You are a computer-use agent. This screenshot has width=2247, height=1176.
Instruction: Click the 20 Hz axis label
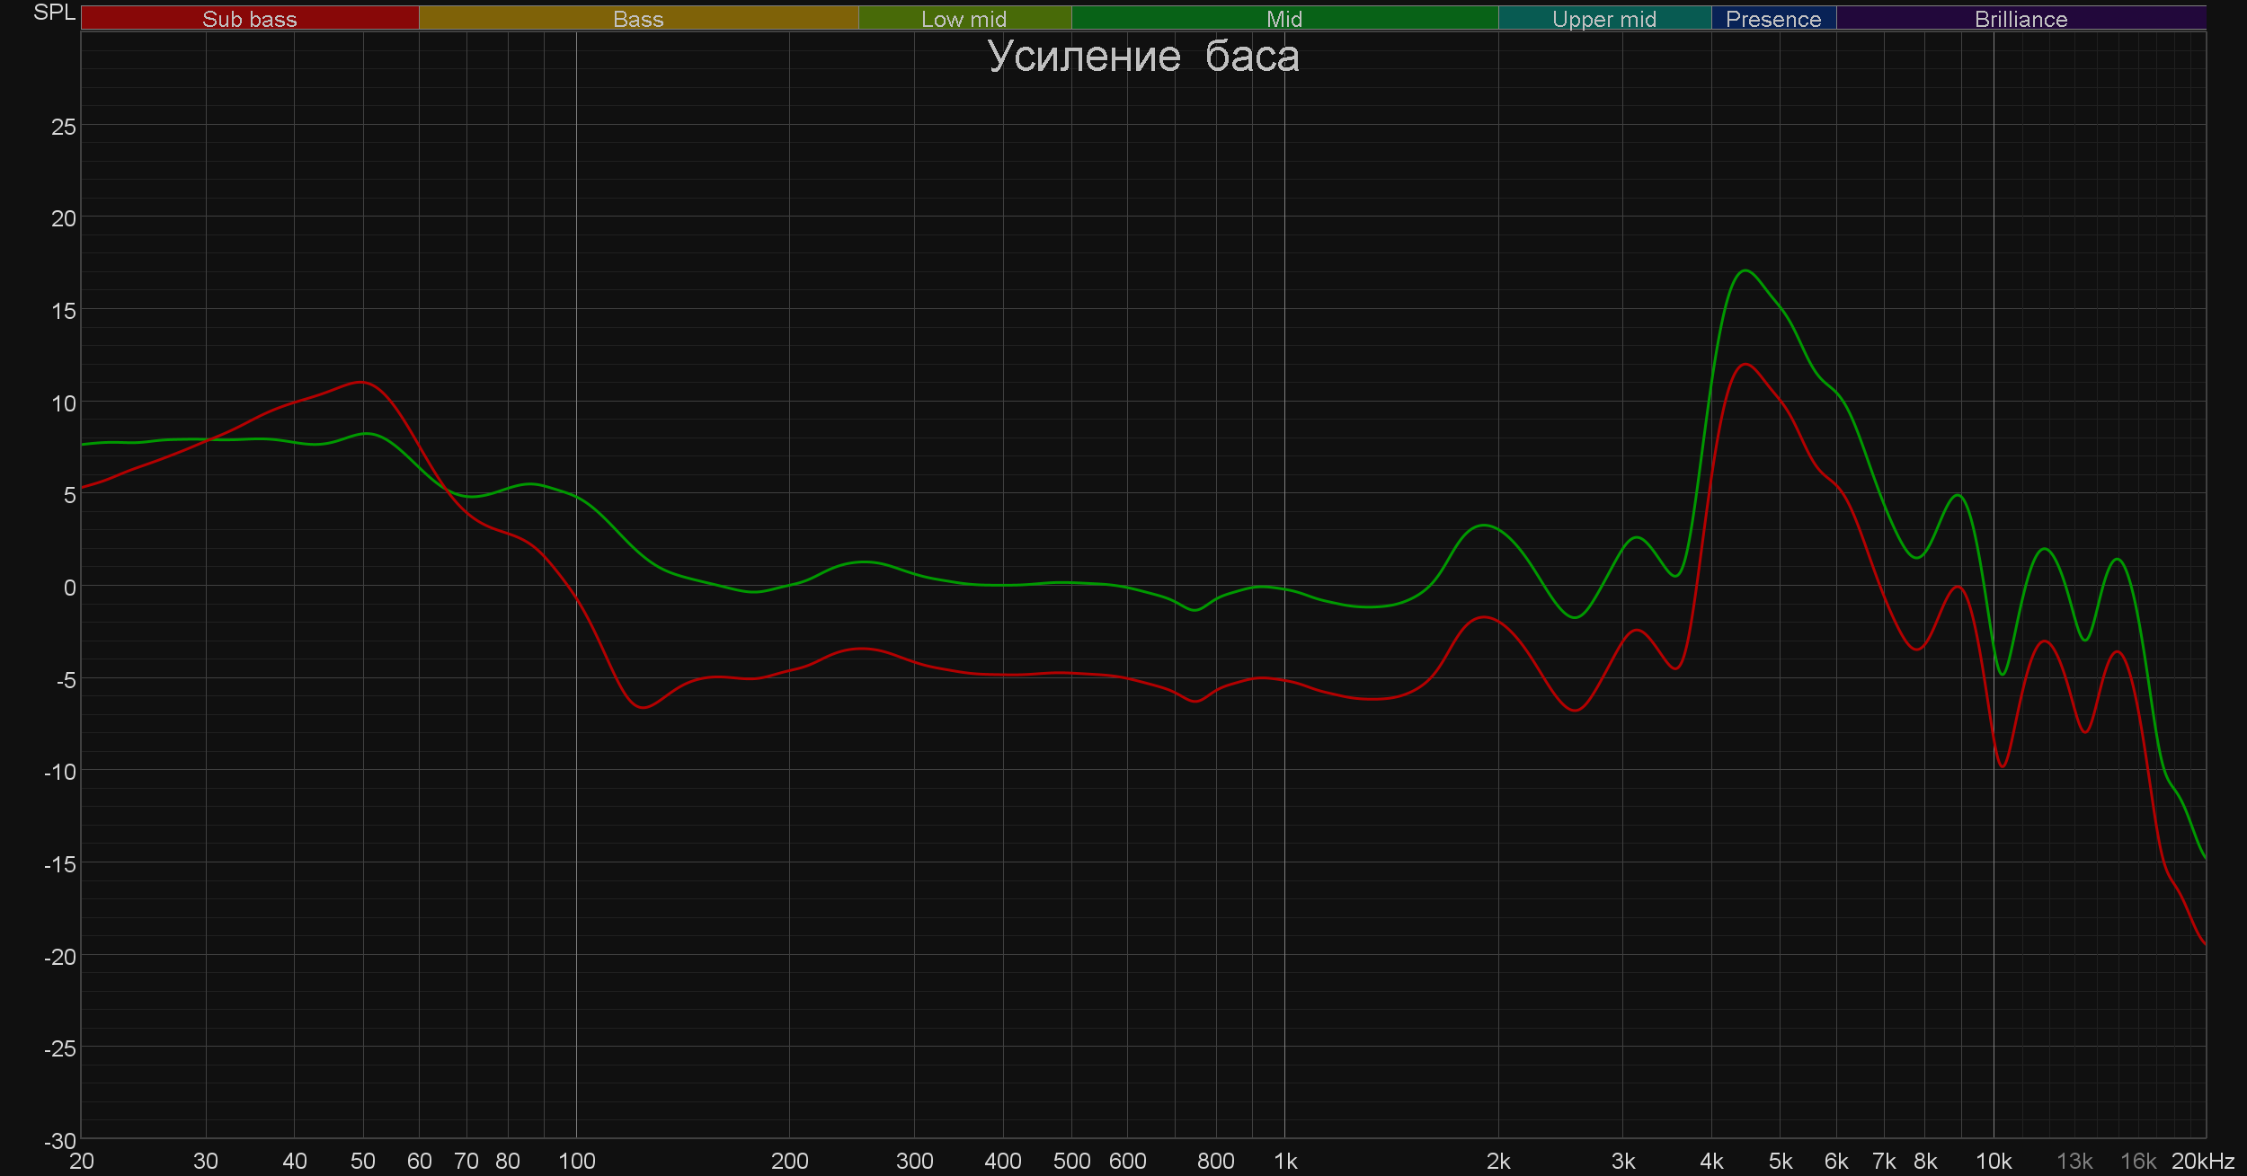(81, 1162)
